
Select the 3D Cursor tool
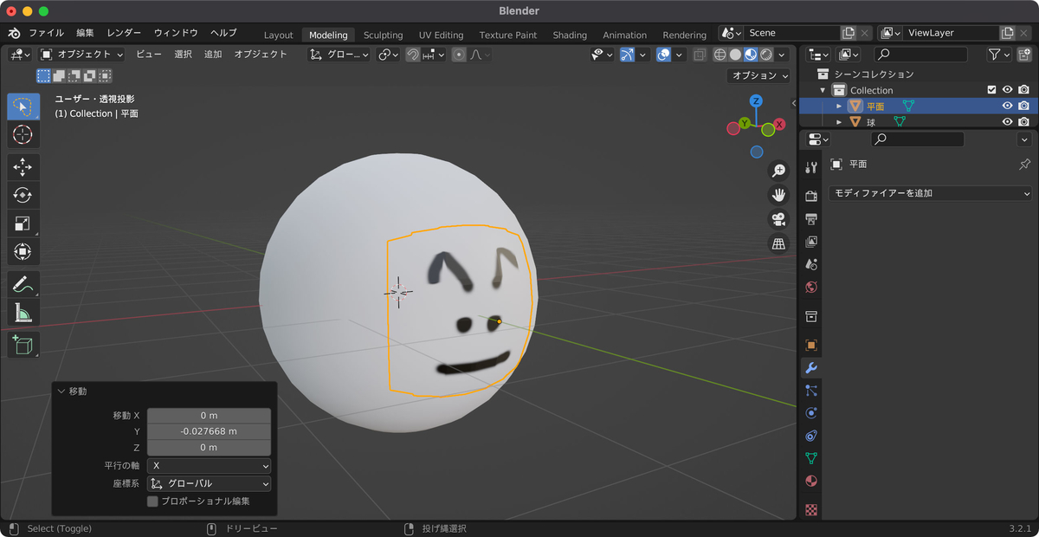coord(23,134)
